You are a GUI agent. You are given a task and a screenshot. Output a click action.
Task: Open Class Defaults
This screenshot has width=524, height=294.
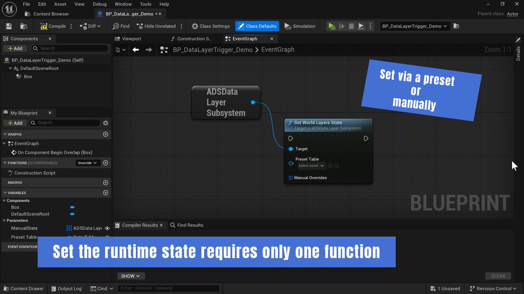(x=257, y=26)
